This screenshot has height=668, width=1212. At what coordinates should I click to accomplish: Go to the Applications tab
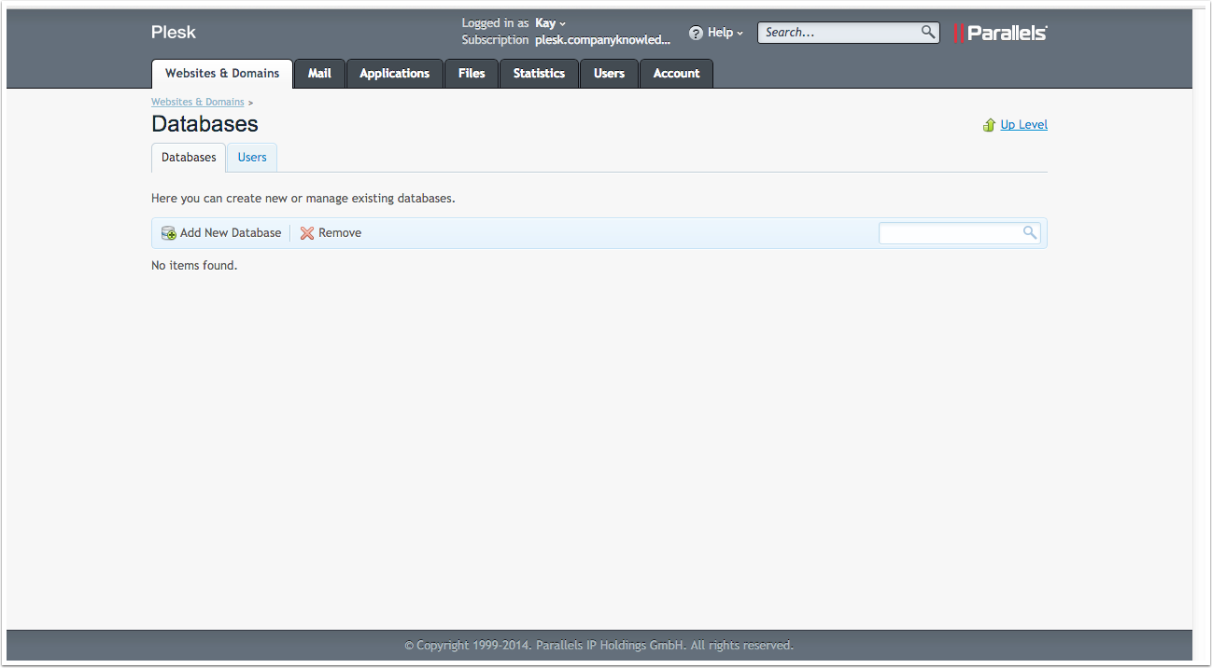click(x=395, y=74)
